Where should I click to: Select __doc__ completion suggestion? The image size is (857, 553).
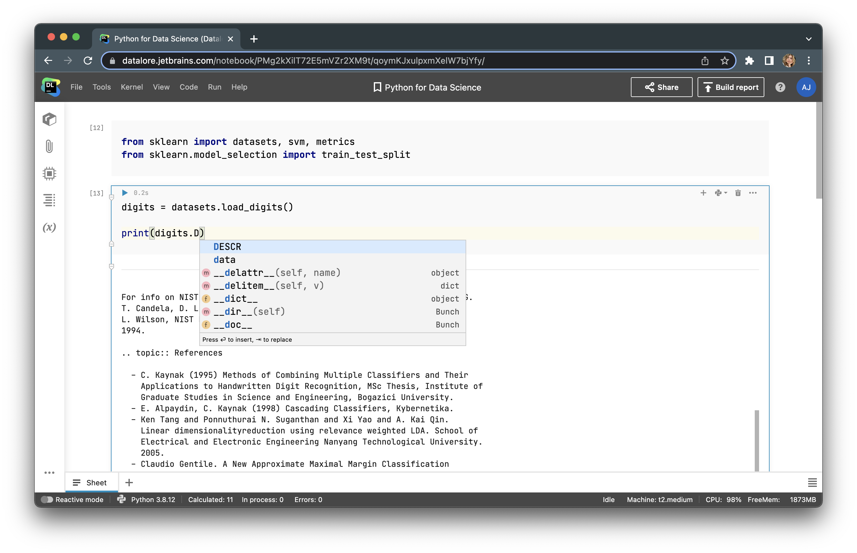pyautogui.click(x=332, y=325)
